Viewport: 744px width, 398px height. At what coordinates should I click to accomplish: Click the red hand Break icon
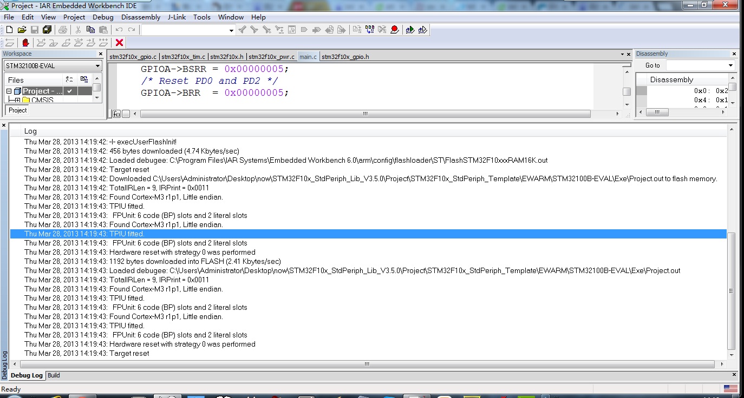(x=25, y=43)
